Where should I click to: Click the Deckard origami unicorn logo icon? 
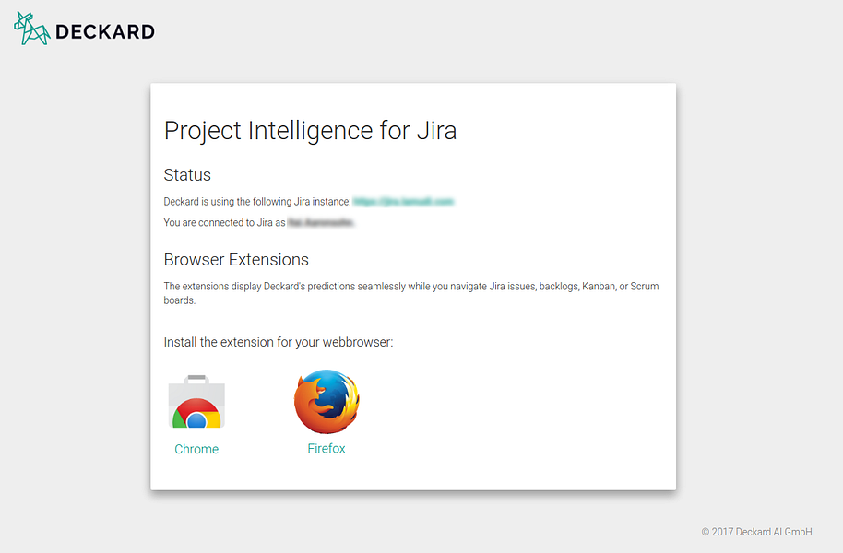31,29
